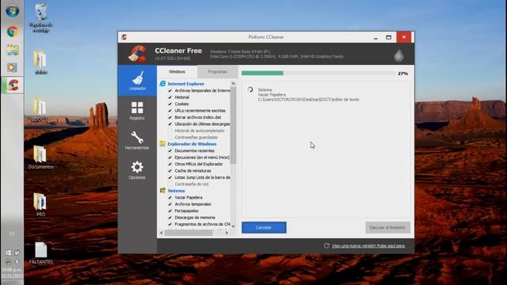
Task: Open the new version available link
Action: pyautogui.click(x=368, y=246)
